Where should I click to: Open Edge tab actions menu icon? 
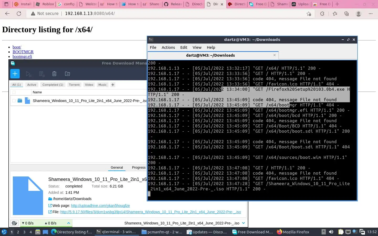6,4
